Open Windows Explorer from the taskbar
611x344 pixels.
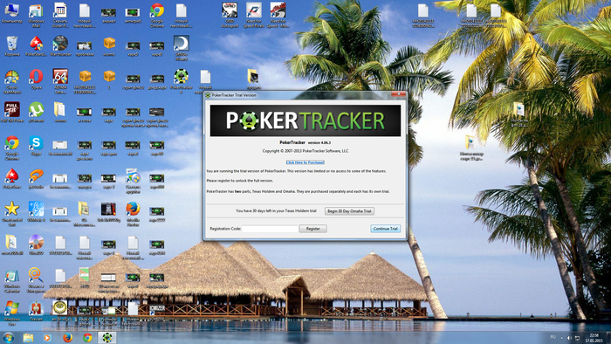pos(28,338)
